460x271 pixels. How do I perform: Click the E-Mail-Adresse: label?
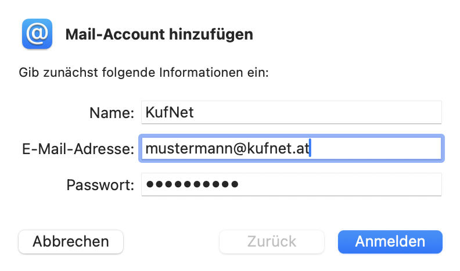click(x=77, y=149)
